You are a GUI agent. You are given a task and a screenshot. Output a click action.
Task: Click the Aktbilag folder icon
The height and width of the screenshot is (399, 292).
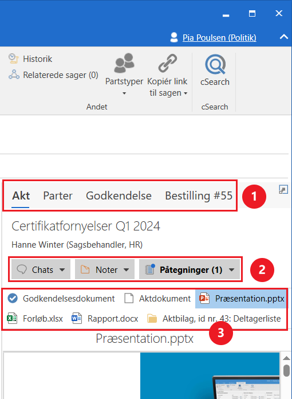coord(152,318)
